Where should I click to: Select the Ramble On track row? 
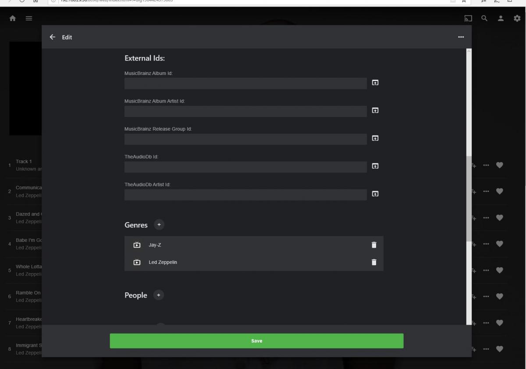click(x=24, y=297)
